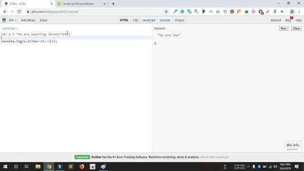Click the browser address bar
Image resolution: width=304 pixels, height=171 pixels.
(x=97, y=11)
